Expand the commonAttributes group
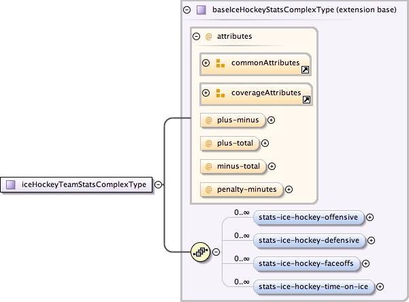This screenshot has height=302, width=409. click(206, 63)
